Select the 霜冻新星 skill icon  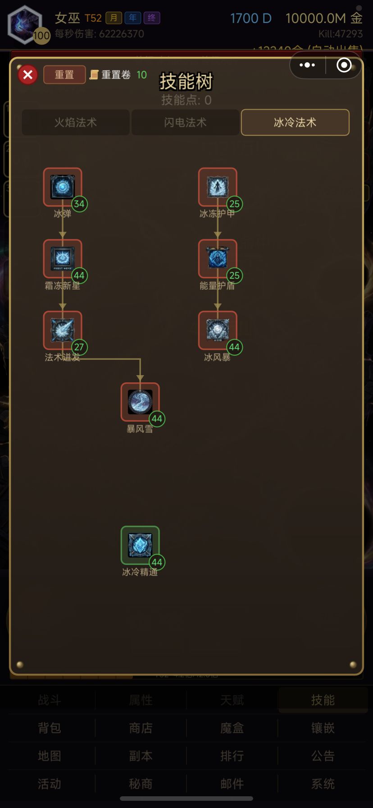pos(63,259)
